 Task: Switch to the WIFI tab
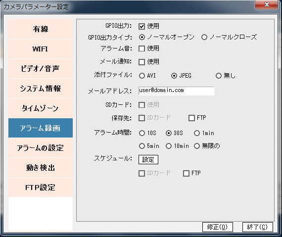[x=41, y=48]
